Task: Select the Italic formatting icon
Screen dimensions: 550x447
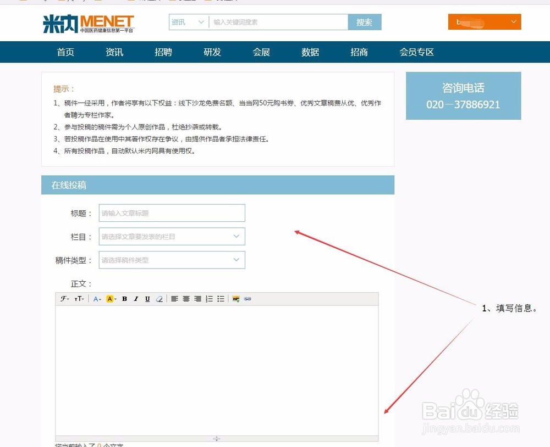Action: [x=136, y=299]
